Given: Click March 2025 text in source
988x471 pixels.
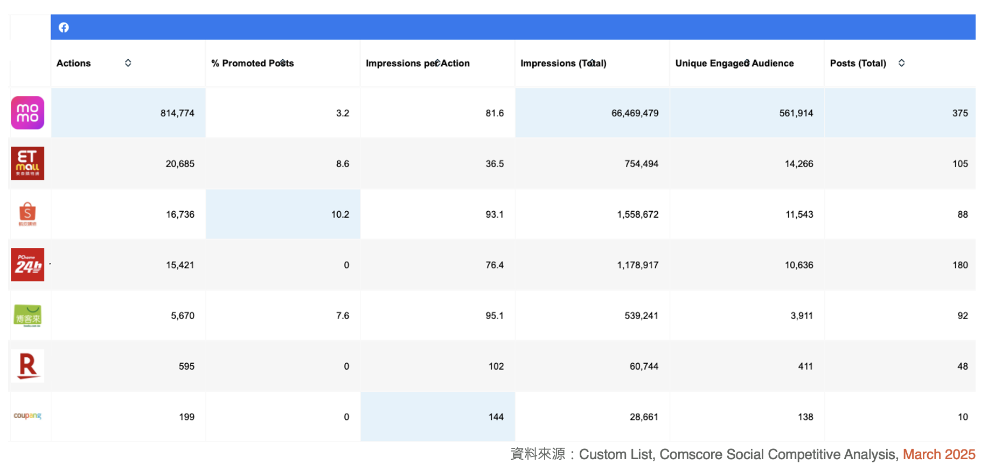Looking at the screenshot, I should [939, 454].
